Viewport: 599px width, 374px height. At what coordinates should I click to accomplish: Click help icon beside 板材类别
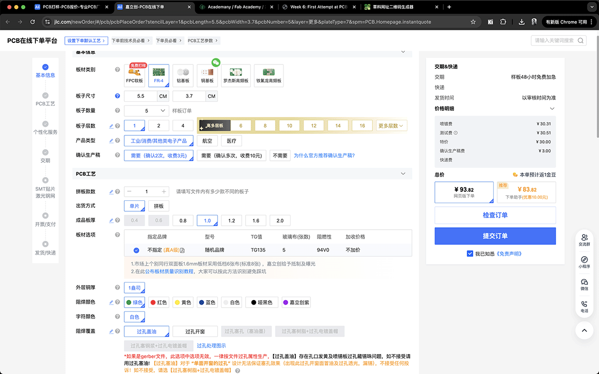tap(117, 70)
